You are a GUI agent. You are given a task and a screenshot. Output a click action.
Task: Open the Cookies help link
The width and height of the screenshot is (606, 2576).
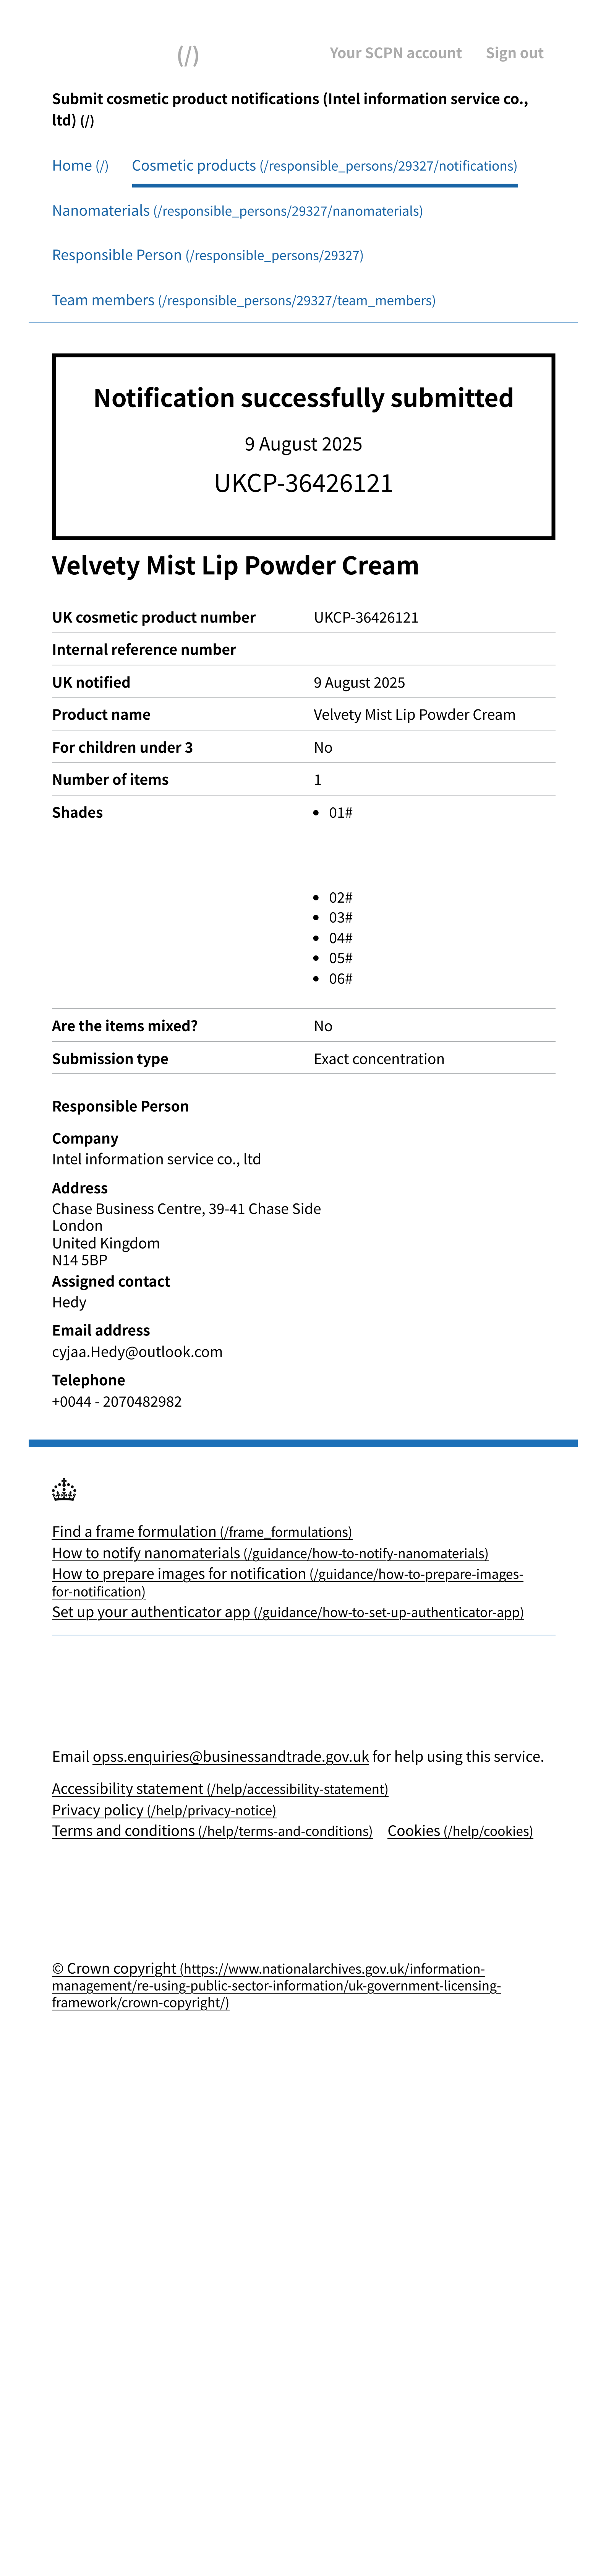click(459, 1831)
